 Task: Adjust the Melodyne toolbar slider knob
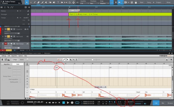pyautogui.click(x=92, y=60)
